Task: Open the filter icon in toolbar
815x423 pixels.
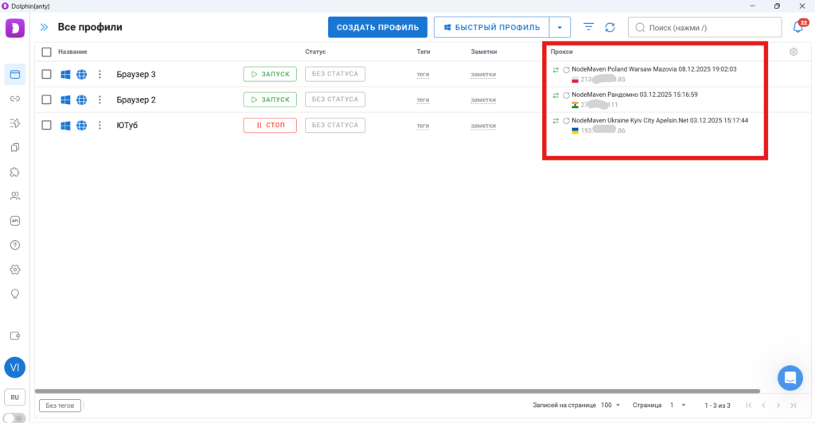Action: [x=589, y=27]
